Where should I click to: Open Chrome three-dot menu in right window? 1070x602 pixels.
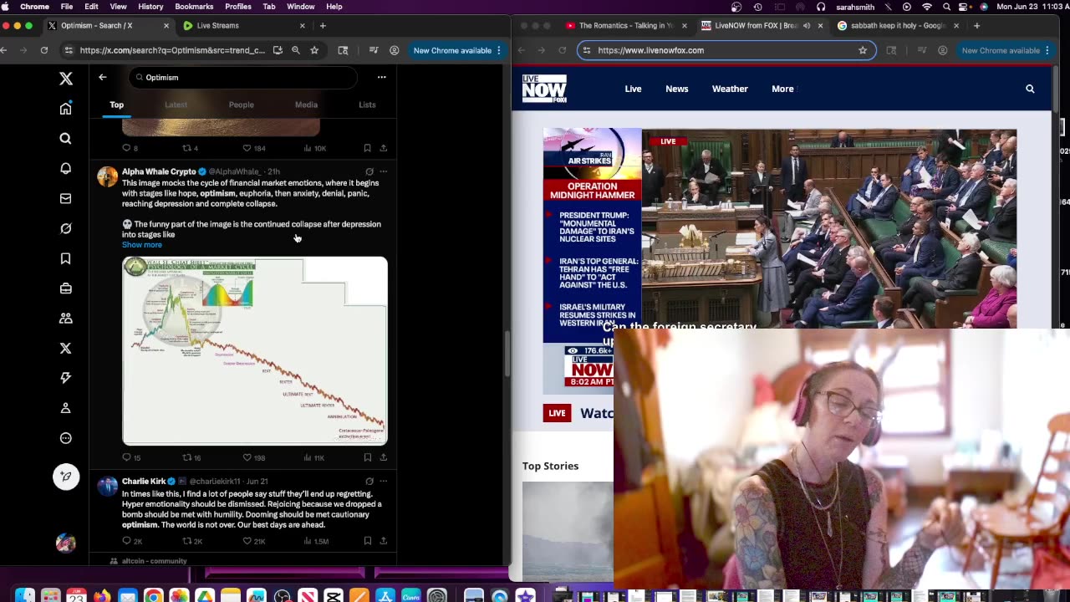click(1047, 50)
